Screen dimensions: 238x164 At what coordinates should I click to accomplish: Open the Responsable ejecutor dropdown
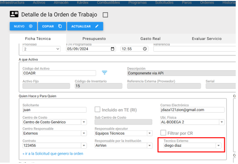[x=150, y=133]
